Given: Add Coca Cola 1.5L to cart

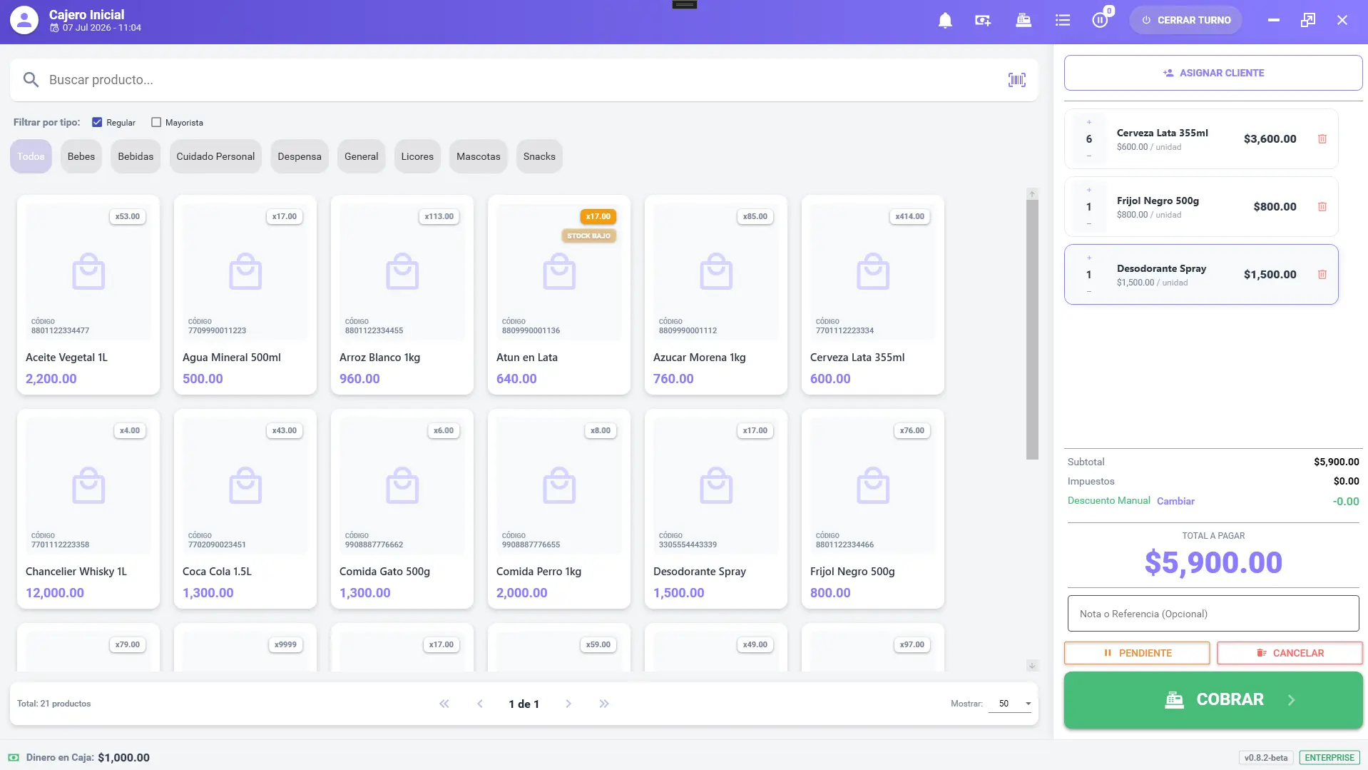Looking at the screenshot, I should point(245,509).
